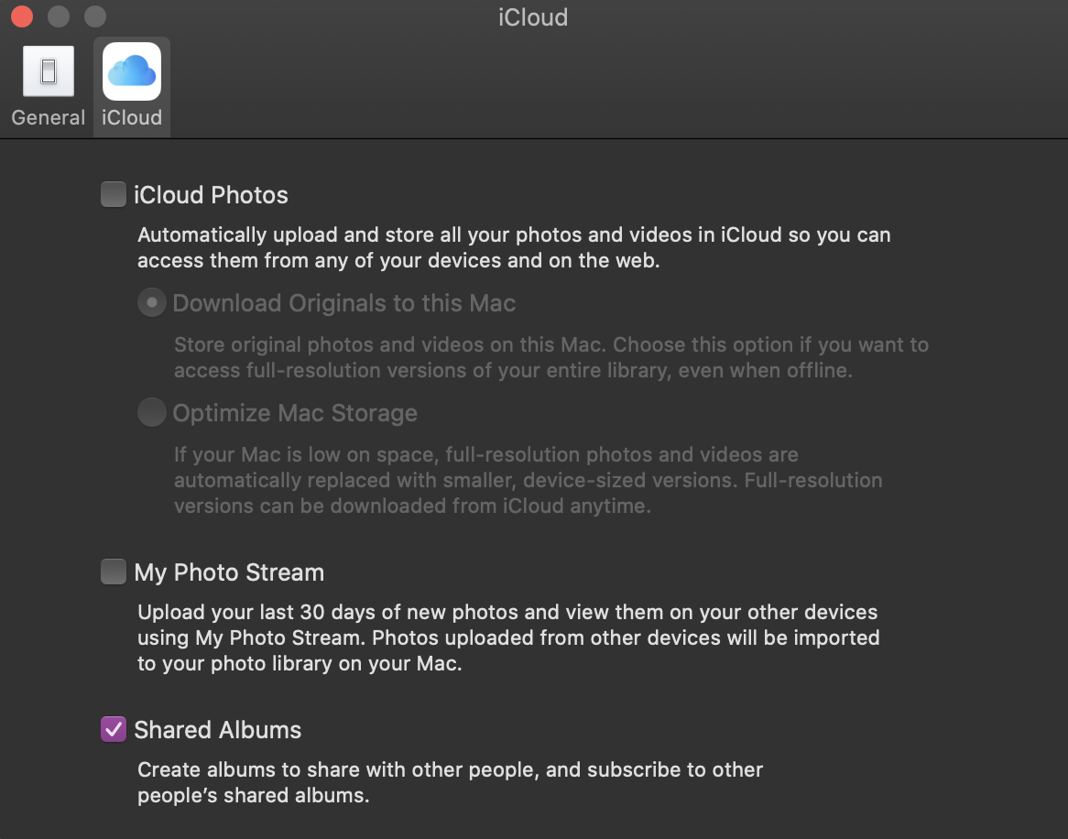Click the Shared Albums description text

click(449, 782)
